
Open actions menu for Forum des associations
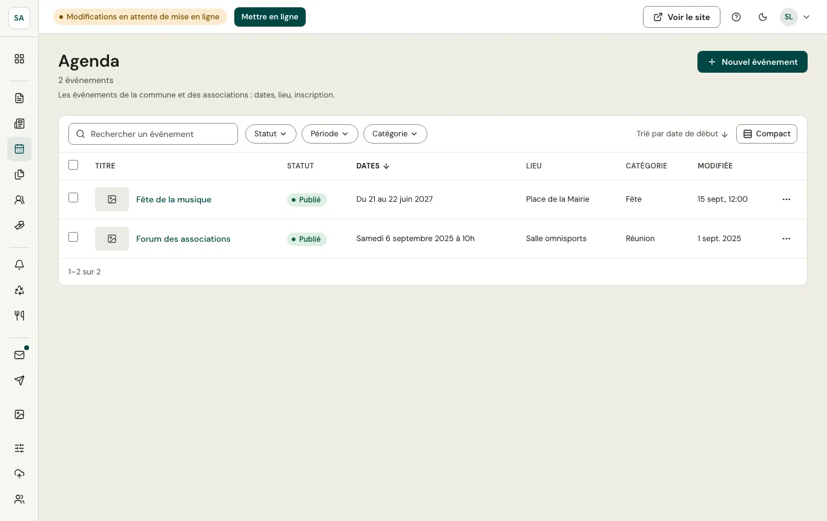[x=786, y=239]
